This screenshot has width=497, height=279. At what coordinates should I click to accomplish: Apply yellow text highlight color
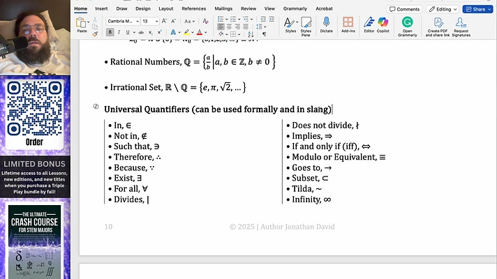tap(186, 32)
